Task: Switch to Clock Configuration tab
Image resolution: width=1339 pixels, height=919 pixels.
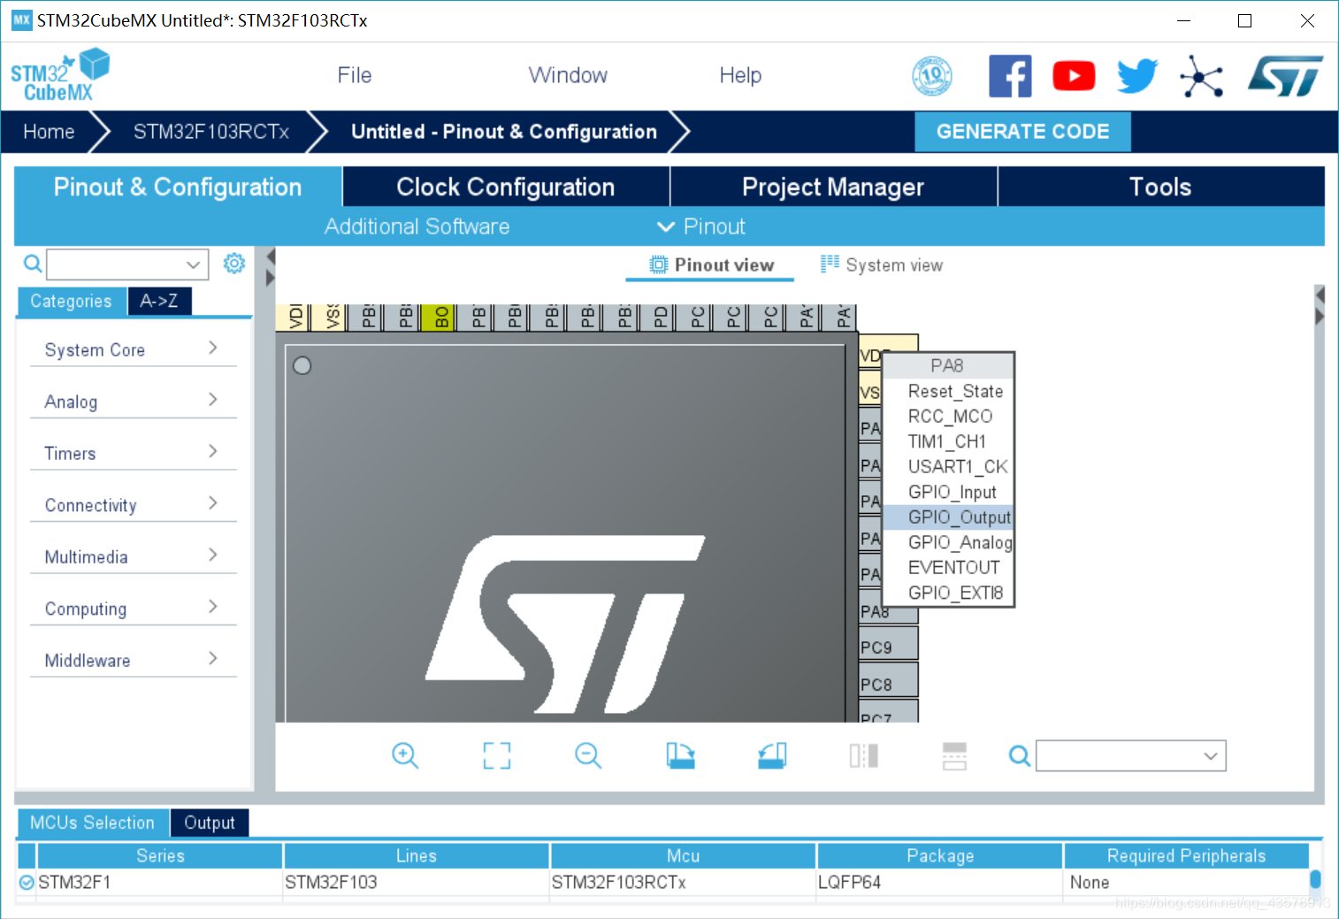Action: coord(506,187)
